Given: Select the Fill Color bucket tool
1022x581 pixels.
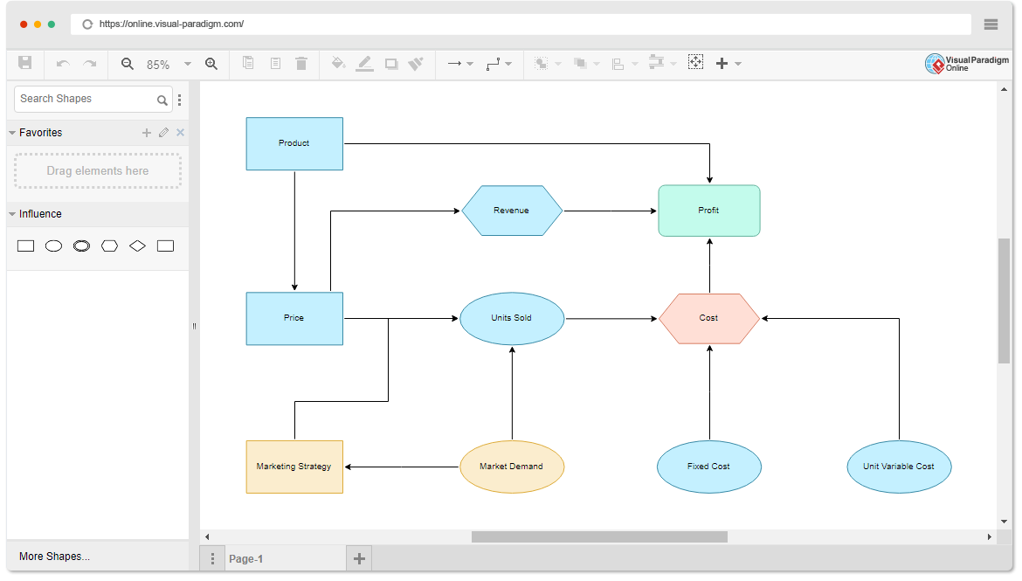Looking at the screenshot, I should 338,63.
